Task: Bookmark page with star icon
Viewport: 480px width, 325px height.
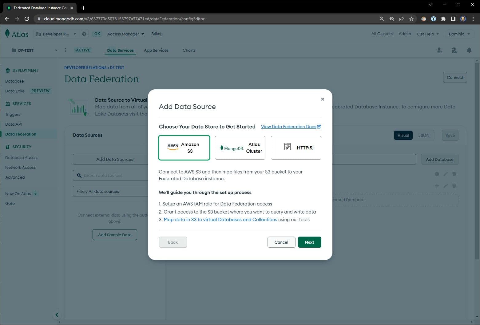Action: (x=411, y=19)
